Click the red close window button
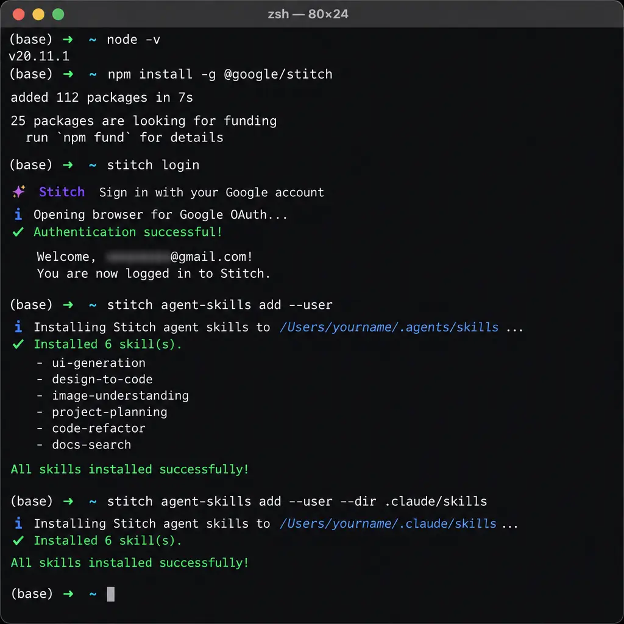The height and width of the screenshot is (624, 624). 19,15
